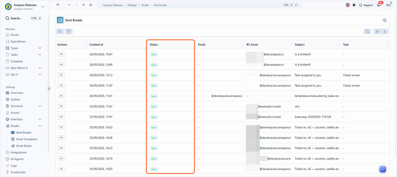Go to home via house icon
The height and width of the screenshot is (177, 397).
click(x=91, y=5)
